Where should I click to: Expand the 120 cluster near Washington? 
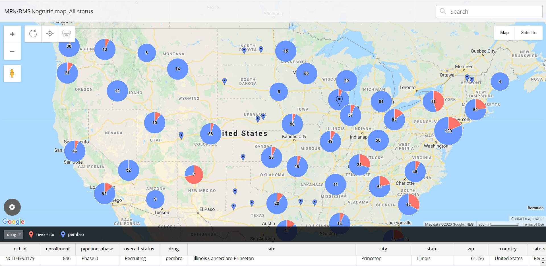448,131
